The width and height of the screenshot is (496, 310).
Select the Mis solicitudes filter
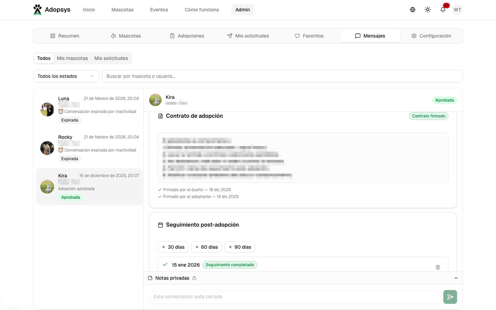pos(111,58)
